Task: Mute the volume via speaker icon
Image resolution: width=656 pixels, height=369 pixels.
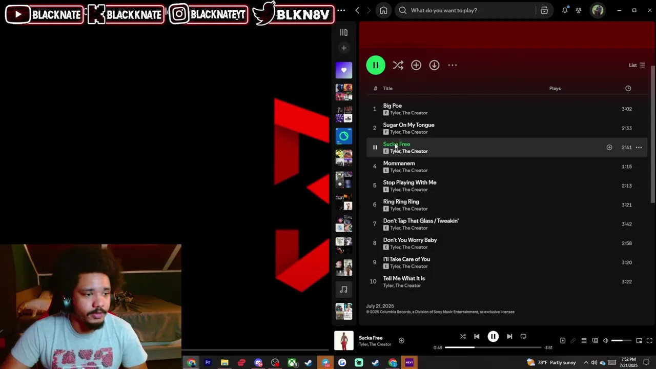Action: point(606,341)
